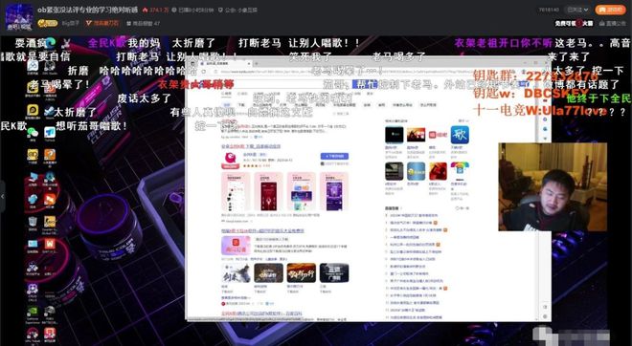Select the blue '歌' app icon
Image resolution: width=632 pixels, height=346 pixels.
click(460, 135)
